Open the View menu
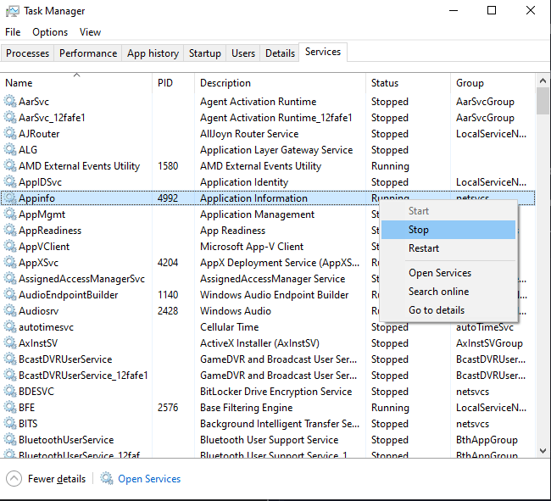Screen dimensions: 551x501 tap(91, 32)
